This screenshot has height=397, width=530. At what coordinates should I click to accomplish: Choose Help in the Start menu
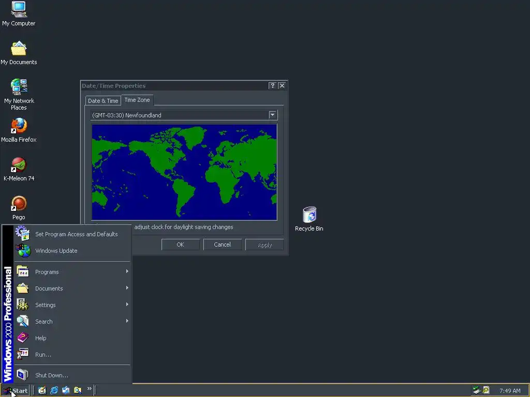(72, 338)
